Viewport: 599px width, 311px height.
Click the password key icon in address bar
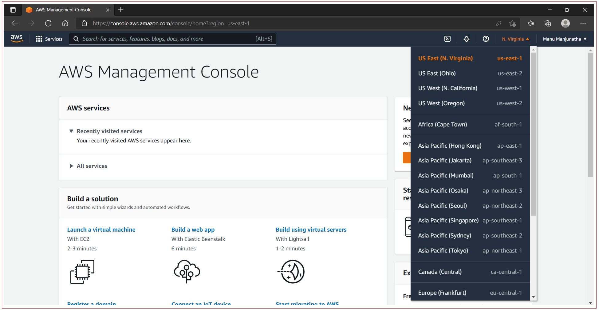point(499,23)
